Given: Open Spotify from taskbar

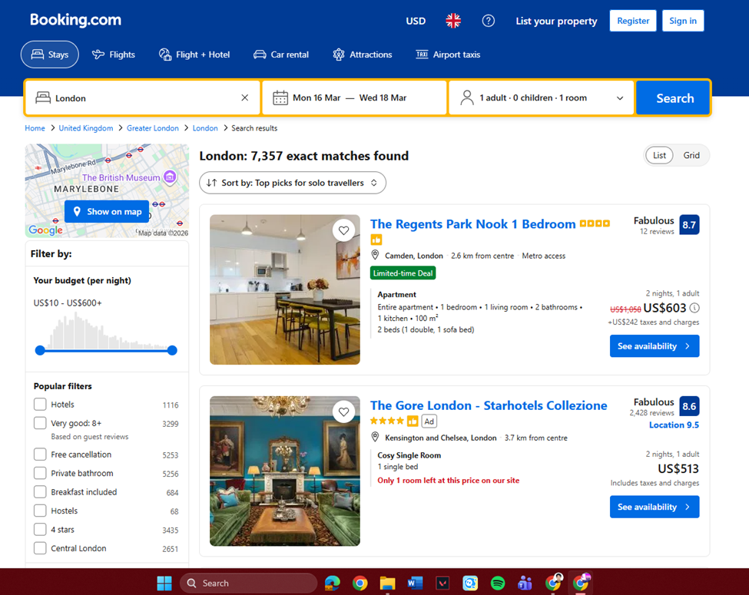Looking at the screenshot, I should tap(498, 583).
